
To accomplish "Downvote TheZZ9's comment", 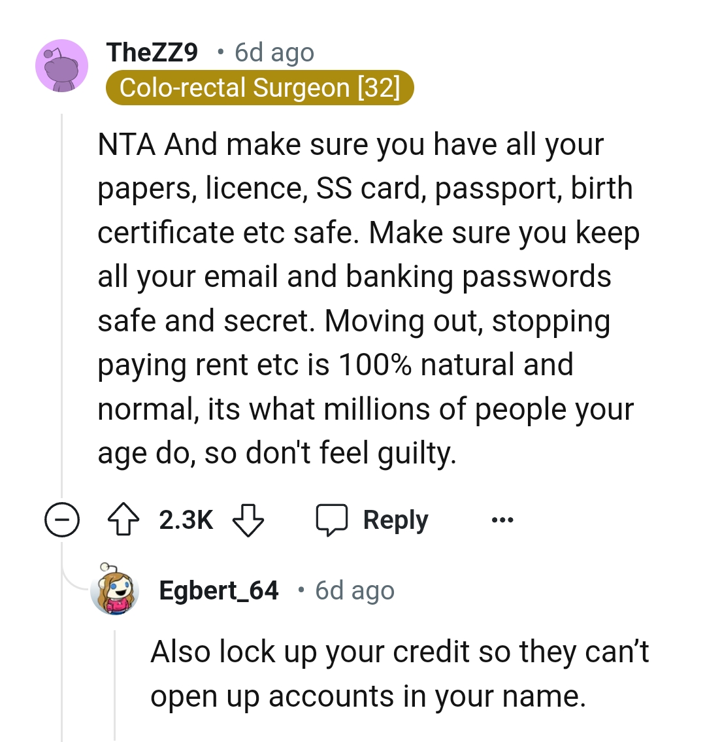I will [x=249, y=519].
